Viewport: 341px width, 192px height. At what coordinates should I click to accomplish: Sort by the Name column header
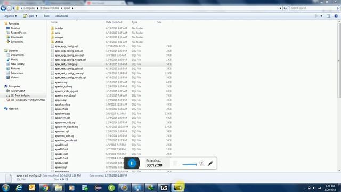click(x=54, y=22)
